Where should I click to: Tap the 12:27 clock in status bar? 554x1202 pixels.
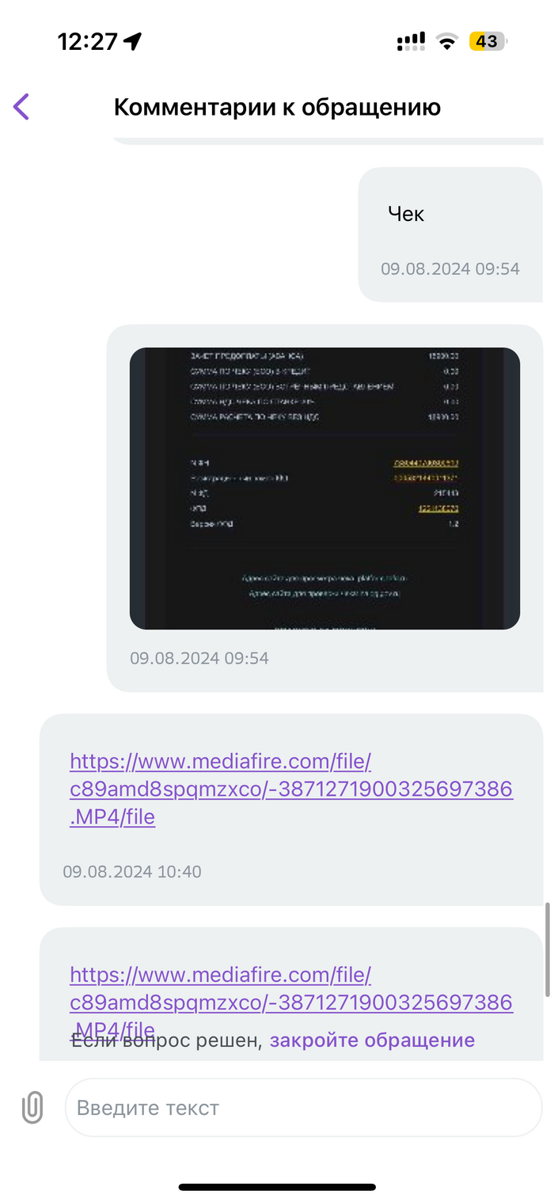coord(87,41)
